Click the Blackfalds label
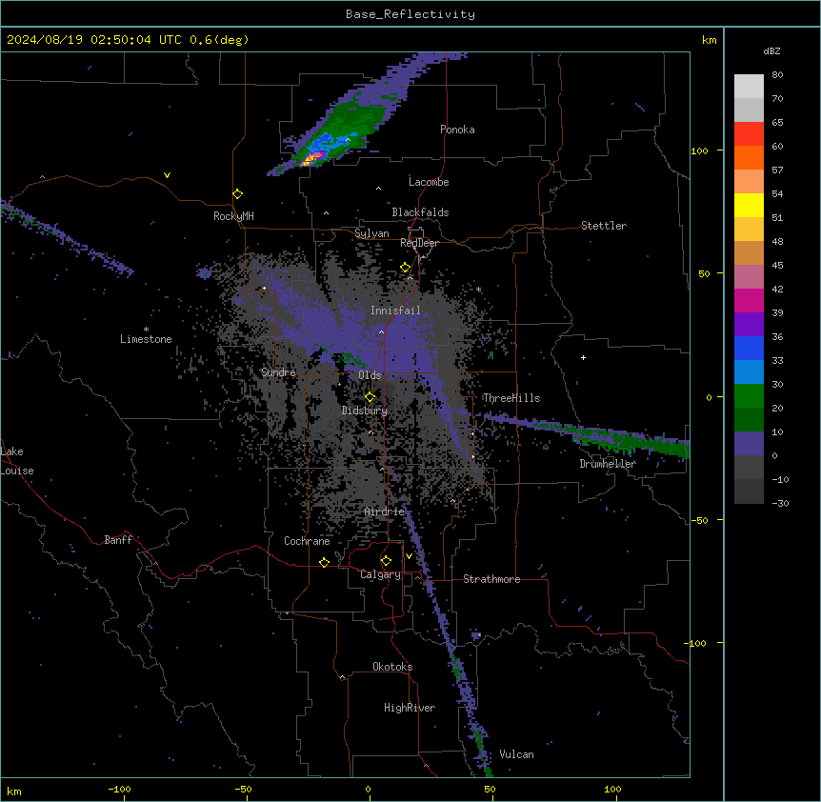Viewport: 821px width, 802px height. pos(420,212)
